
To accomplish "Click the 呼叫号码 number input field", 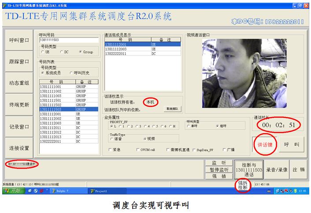I will point(69,40).
